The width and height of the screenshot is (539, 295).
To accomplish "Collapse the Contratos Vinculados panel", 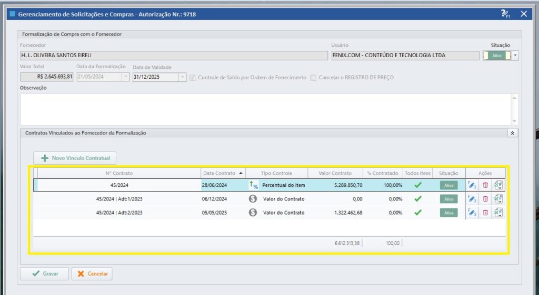I will coord(513,133).
